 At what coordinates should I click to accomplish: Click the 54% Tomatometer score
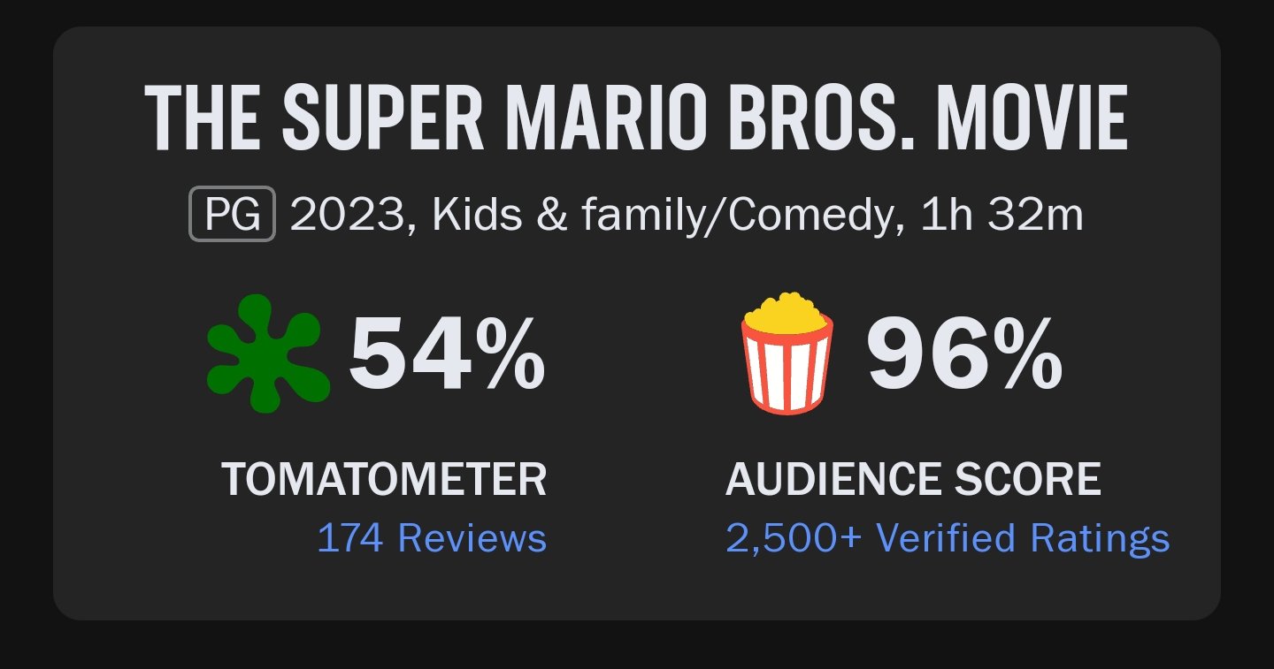[447, 355]
